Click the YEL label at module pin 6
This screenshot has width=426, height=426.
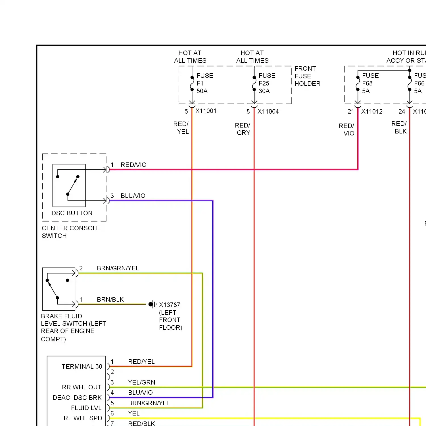tap(134, 413)
